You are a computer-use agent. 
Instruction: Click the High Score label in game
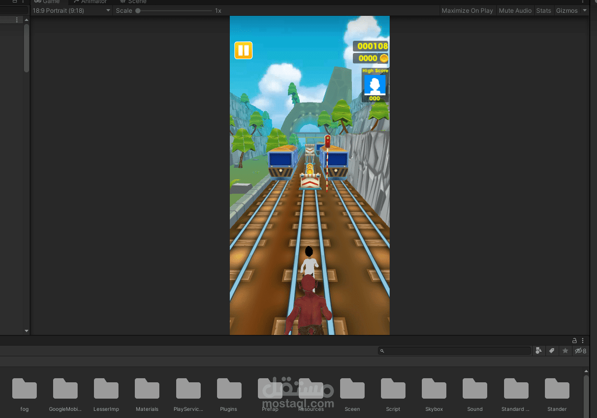pyautogui.click(x=375, y=71)
